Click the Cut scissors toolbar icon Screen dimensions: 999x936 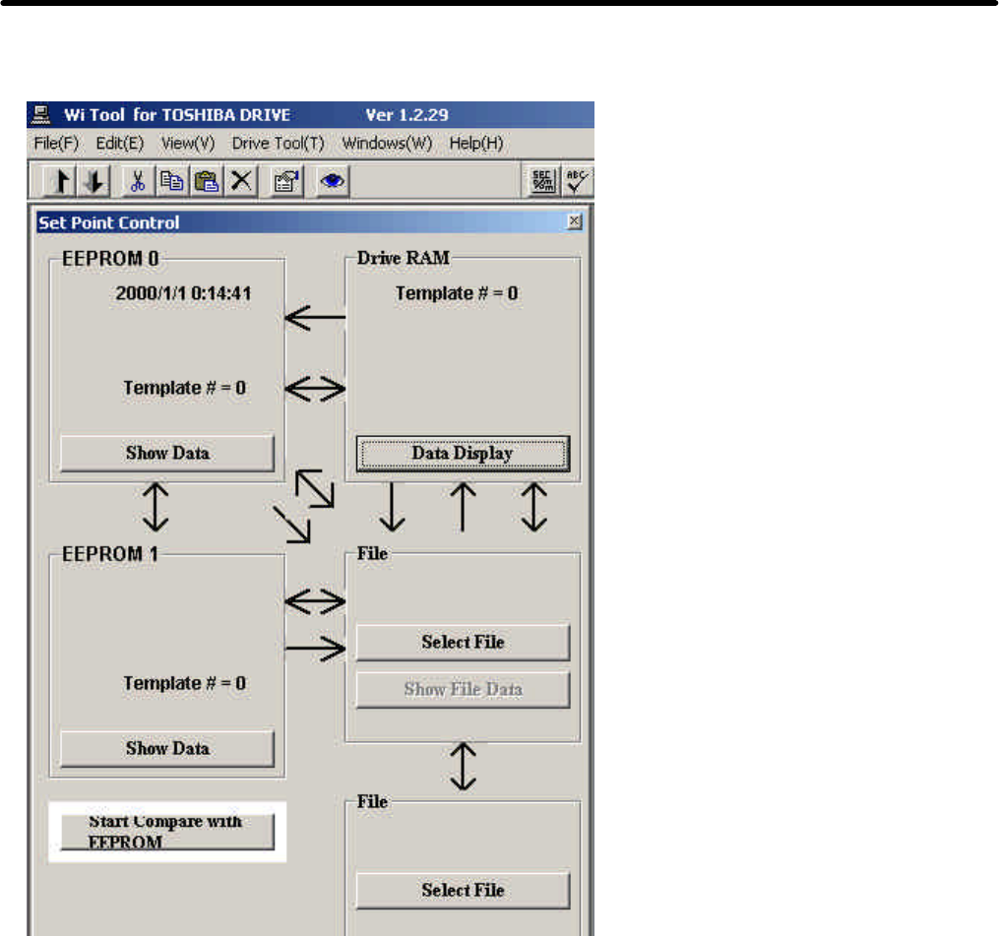pyautogui.click(x=137, y=182)
